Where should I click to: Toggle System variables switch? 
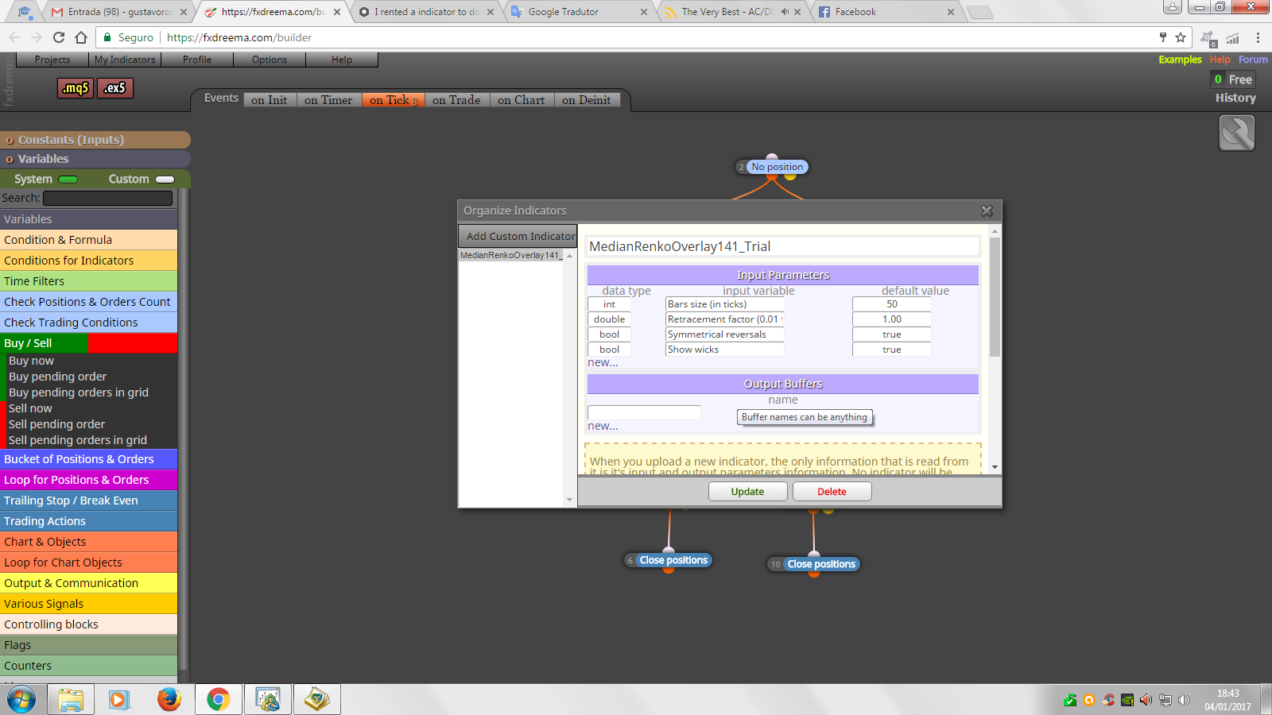pyautogui.click(x=68, y=180)
